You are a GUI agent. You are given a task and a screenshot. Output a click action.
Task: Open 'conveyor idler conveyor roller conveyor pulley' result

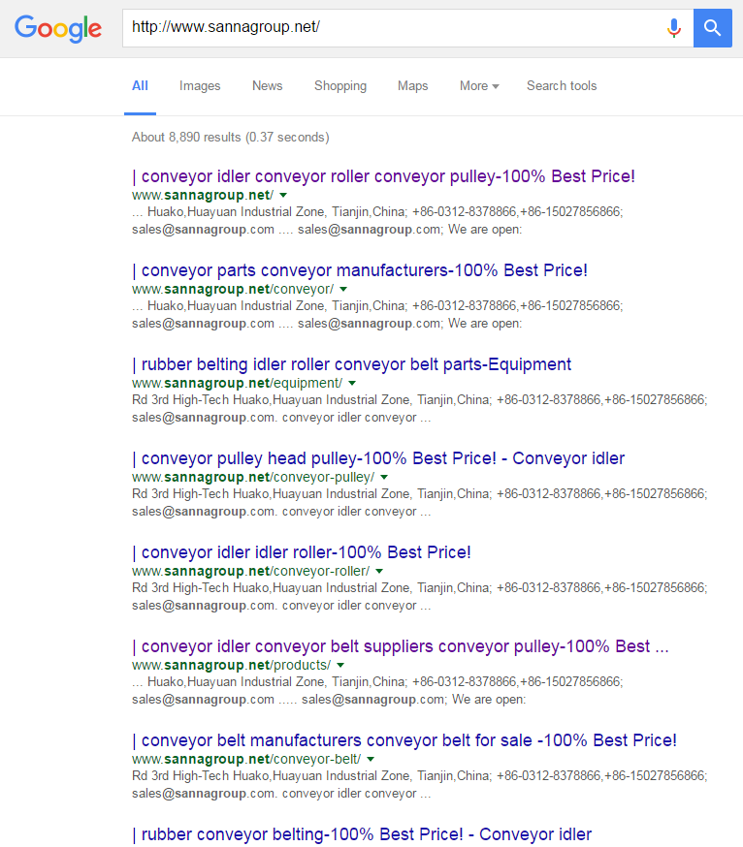383,176
